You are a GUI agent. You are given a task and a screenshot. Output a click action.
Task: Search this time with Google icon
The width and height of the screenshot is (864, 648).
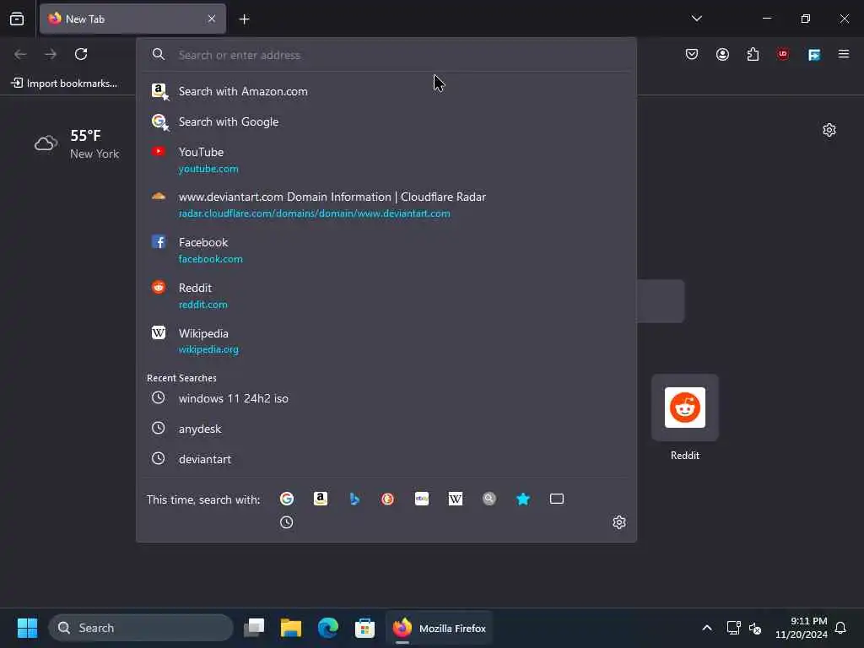point(287,499)
